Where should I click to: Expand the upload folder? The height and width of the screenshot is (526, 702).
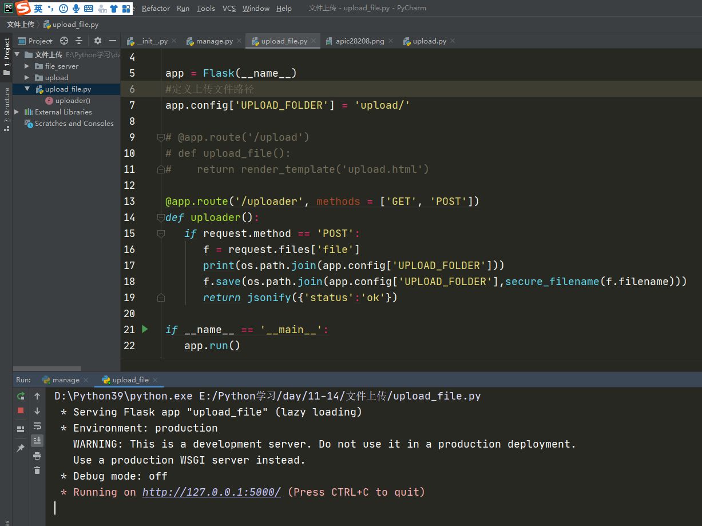click(26, 78)
